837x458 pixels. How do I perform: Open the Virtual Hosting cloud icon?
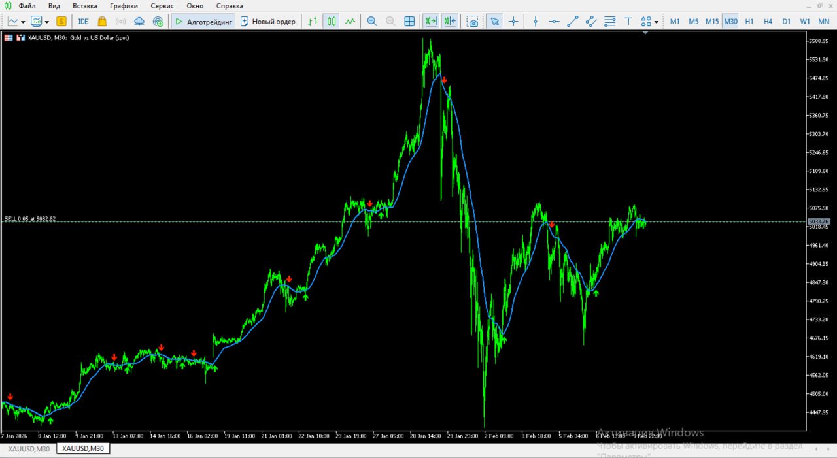click(x=139, y=21)
